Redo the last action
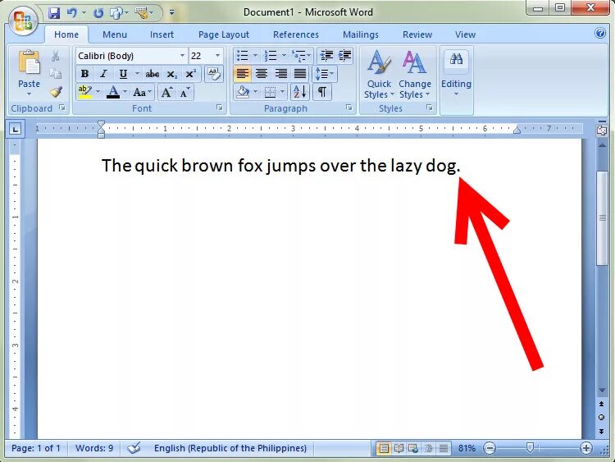Screen dimensions: 615x462 [98, 13]
